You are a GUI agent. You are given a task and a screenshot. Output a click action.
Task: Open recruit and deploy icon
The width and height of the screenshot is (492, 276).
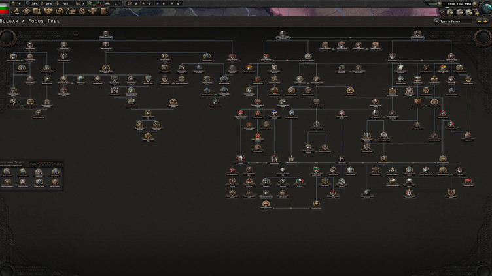pos(92,12)
